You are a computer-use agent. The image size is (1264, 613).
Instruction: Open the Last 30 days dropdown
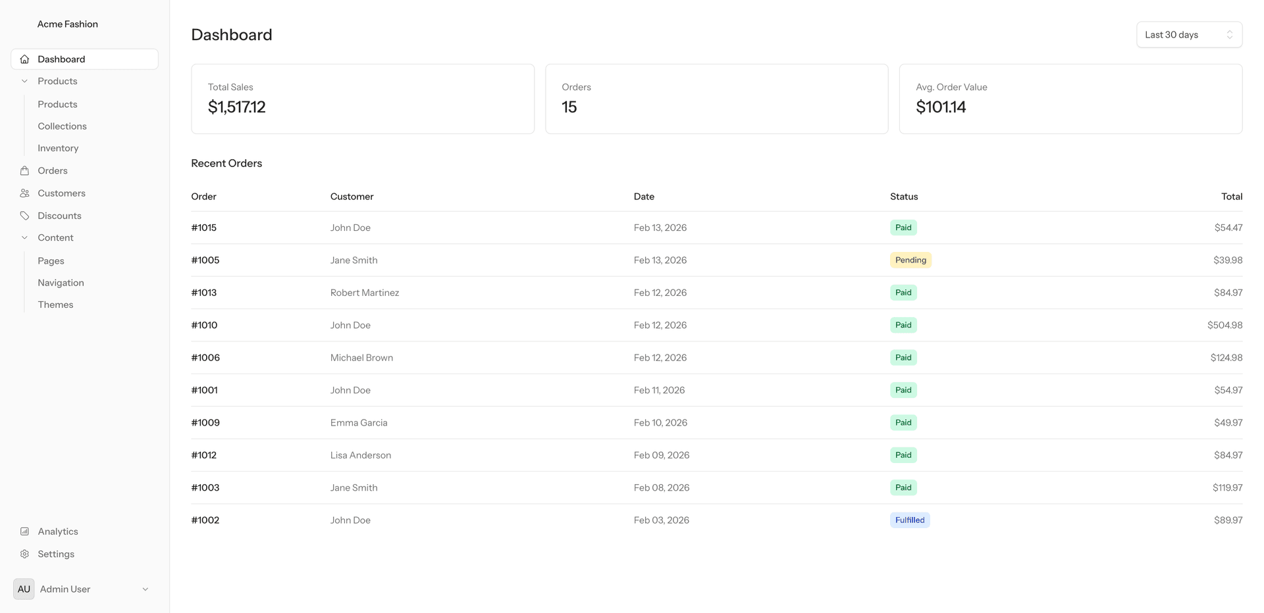point(1189,34)
